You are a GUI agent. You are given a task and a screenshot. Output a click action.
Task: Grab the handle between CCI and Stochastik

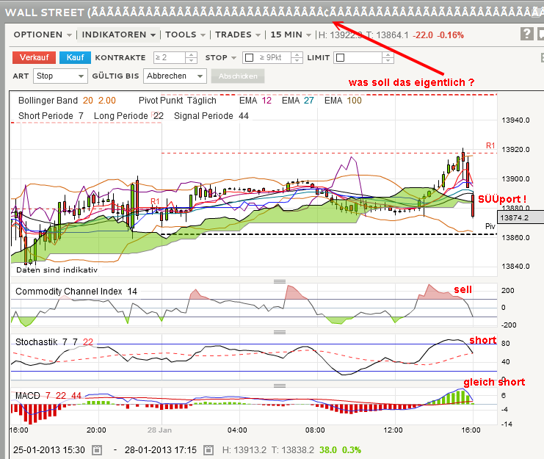[280, 332]
